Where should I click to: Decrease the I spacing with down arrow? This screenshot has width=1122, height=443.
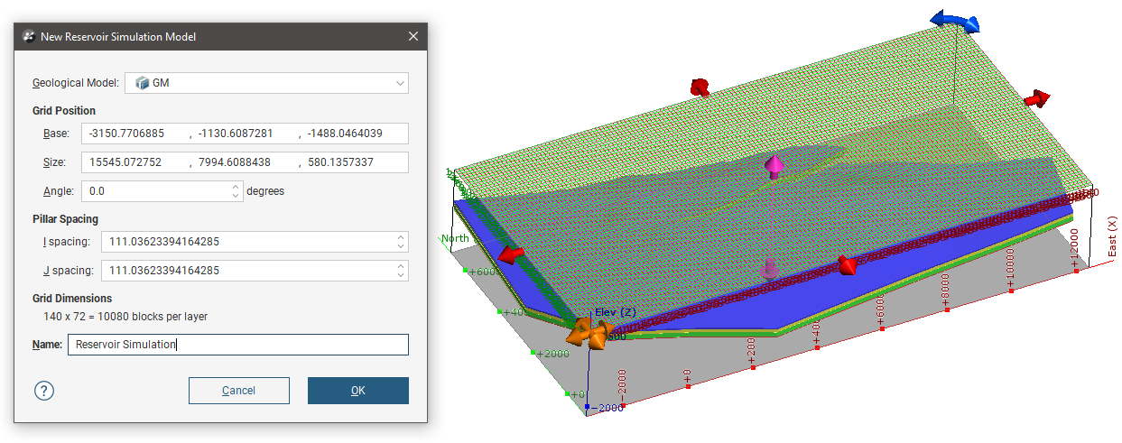(x=401, y=246)
